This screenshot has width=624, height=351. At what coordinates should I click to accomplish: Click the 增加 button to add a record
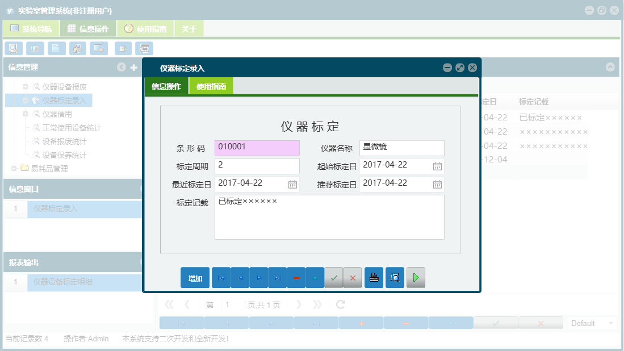pyautogui.click(x=195, y=278)
